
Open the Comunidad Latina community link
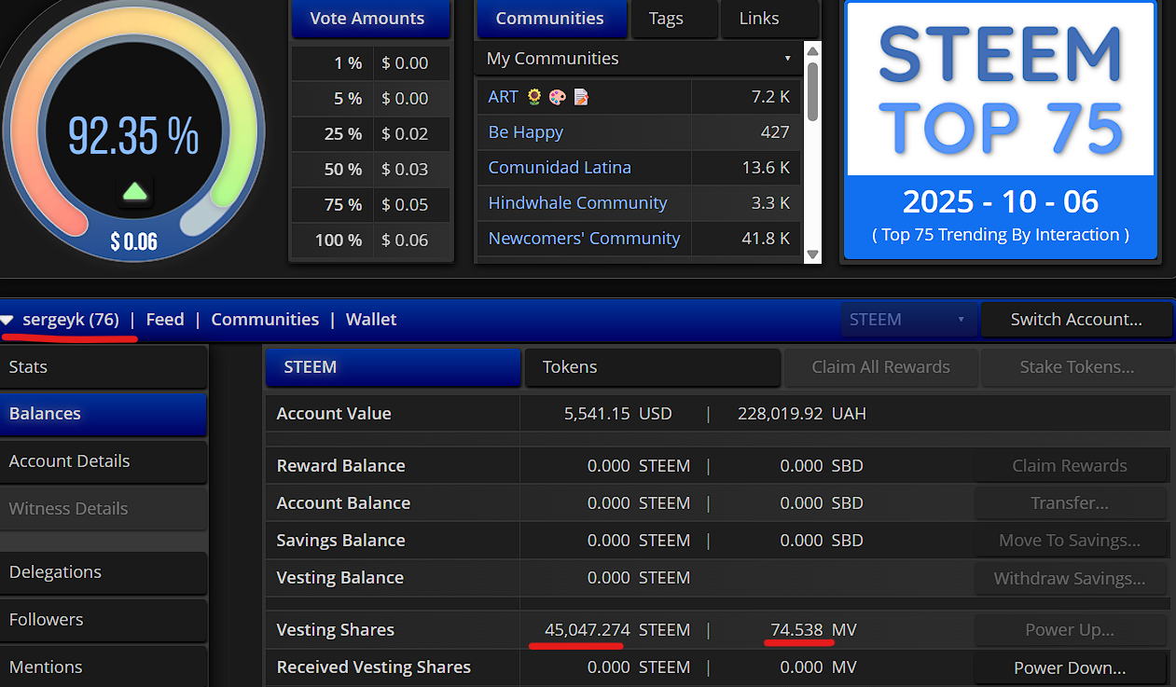pyautogui.click(x=560, y=168)
